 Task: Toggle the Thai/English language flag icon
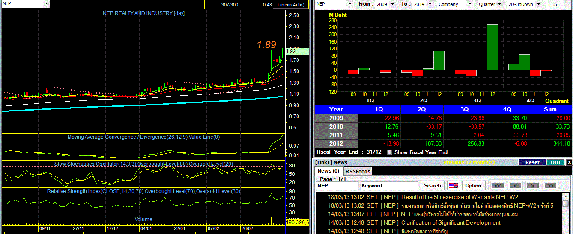(453, 185)
